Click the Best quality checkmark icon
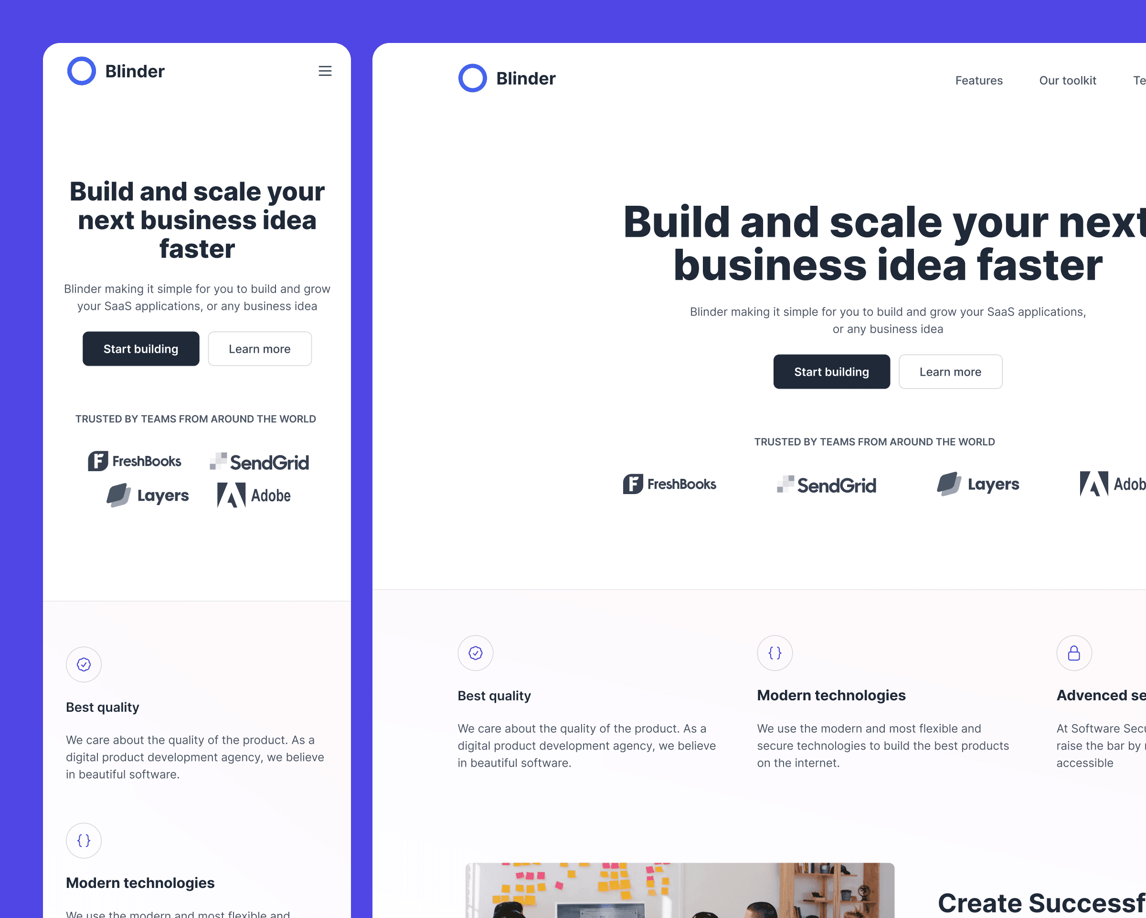The image size is (1146, 918). (84, 664)
